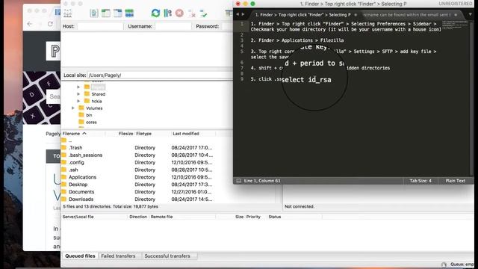The height and width of the screenshot is (269, 478).
Task: Click the panel switcher icon in Sublime status bar
Action: coord(239,181)
